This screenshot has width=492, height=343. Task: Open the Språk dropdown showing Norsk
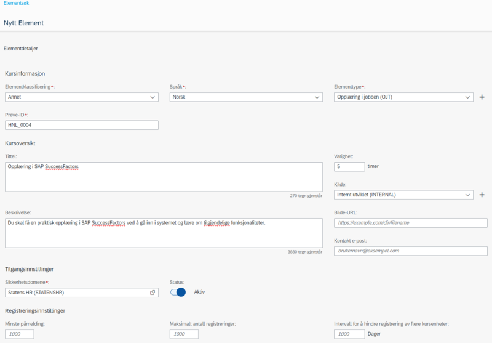pyautogui.click(x=246, y=97)
